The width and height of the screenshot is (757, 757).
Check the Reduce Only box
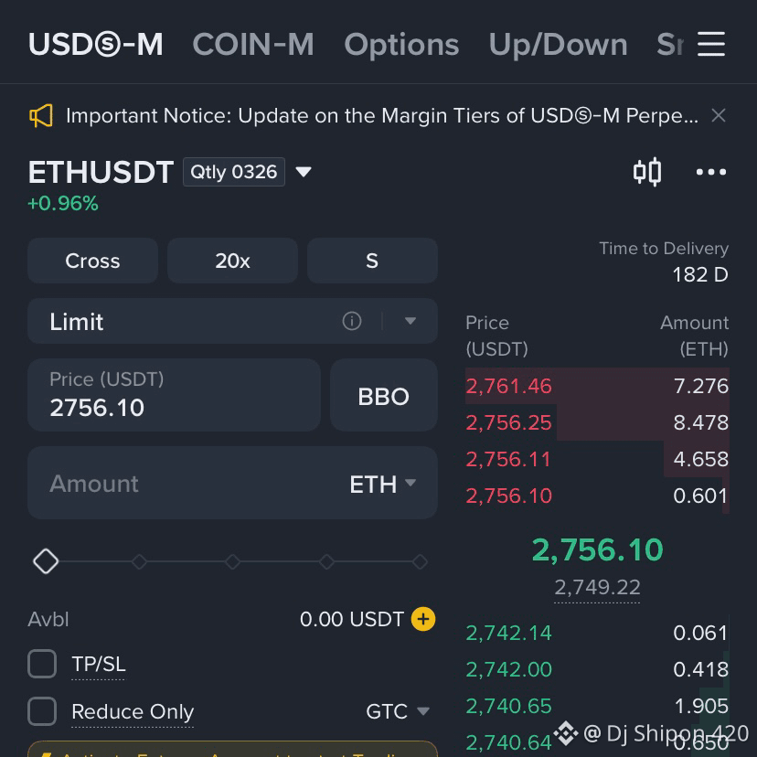[x=42, y=711]
